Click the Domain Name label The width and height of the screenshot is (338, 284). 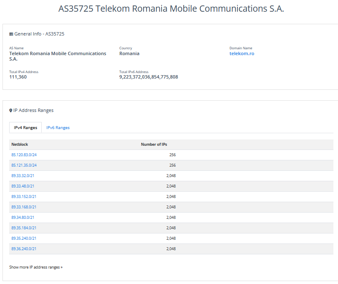point(241,48)
